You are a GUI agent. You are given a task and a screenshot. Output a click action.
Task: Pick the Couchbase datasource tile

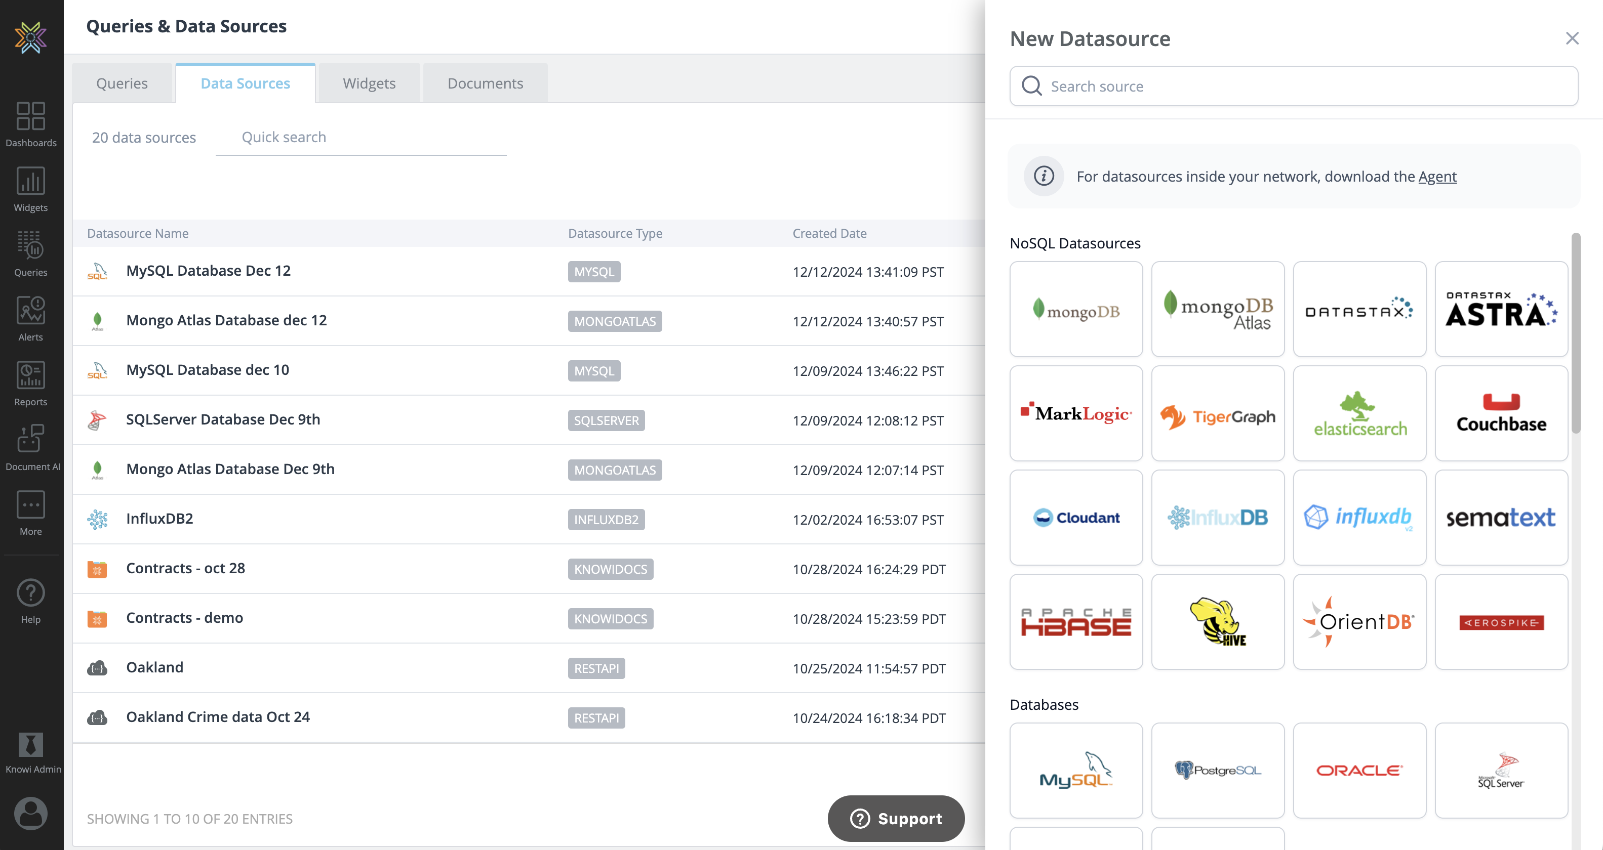click(1501, 413)
